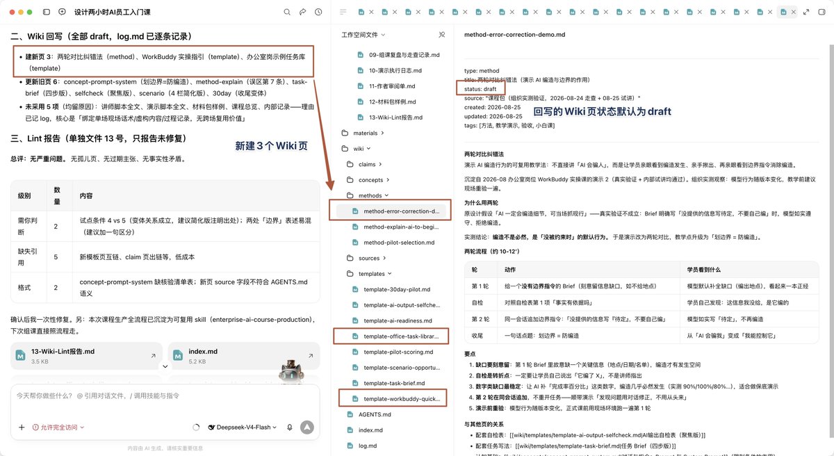Focus the 今天帮你做些什么 chat input field

[x=165, y=396]
